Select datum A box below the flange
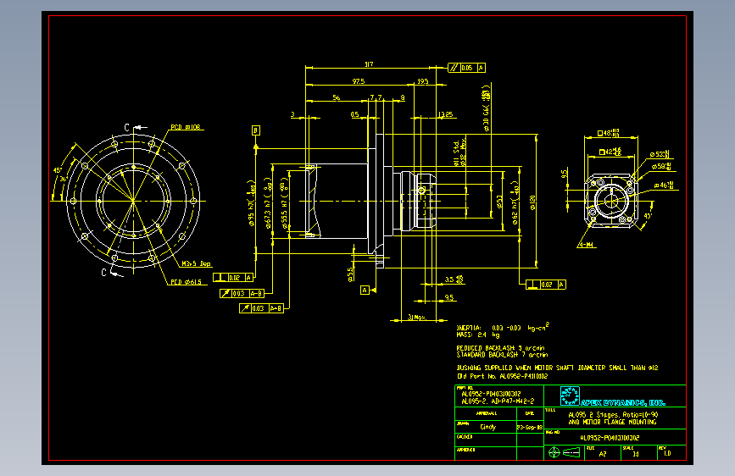 click(365, 290)
